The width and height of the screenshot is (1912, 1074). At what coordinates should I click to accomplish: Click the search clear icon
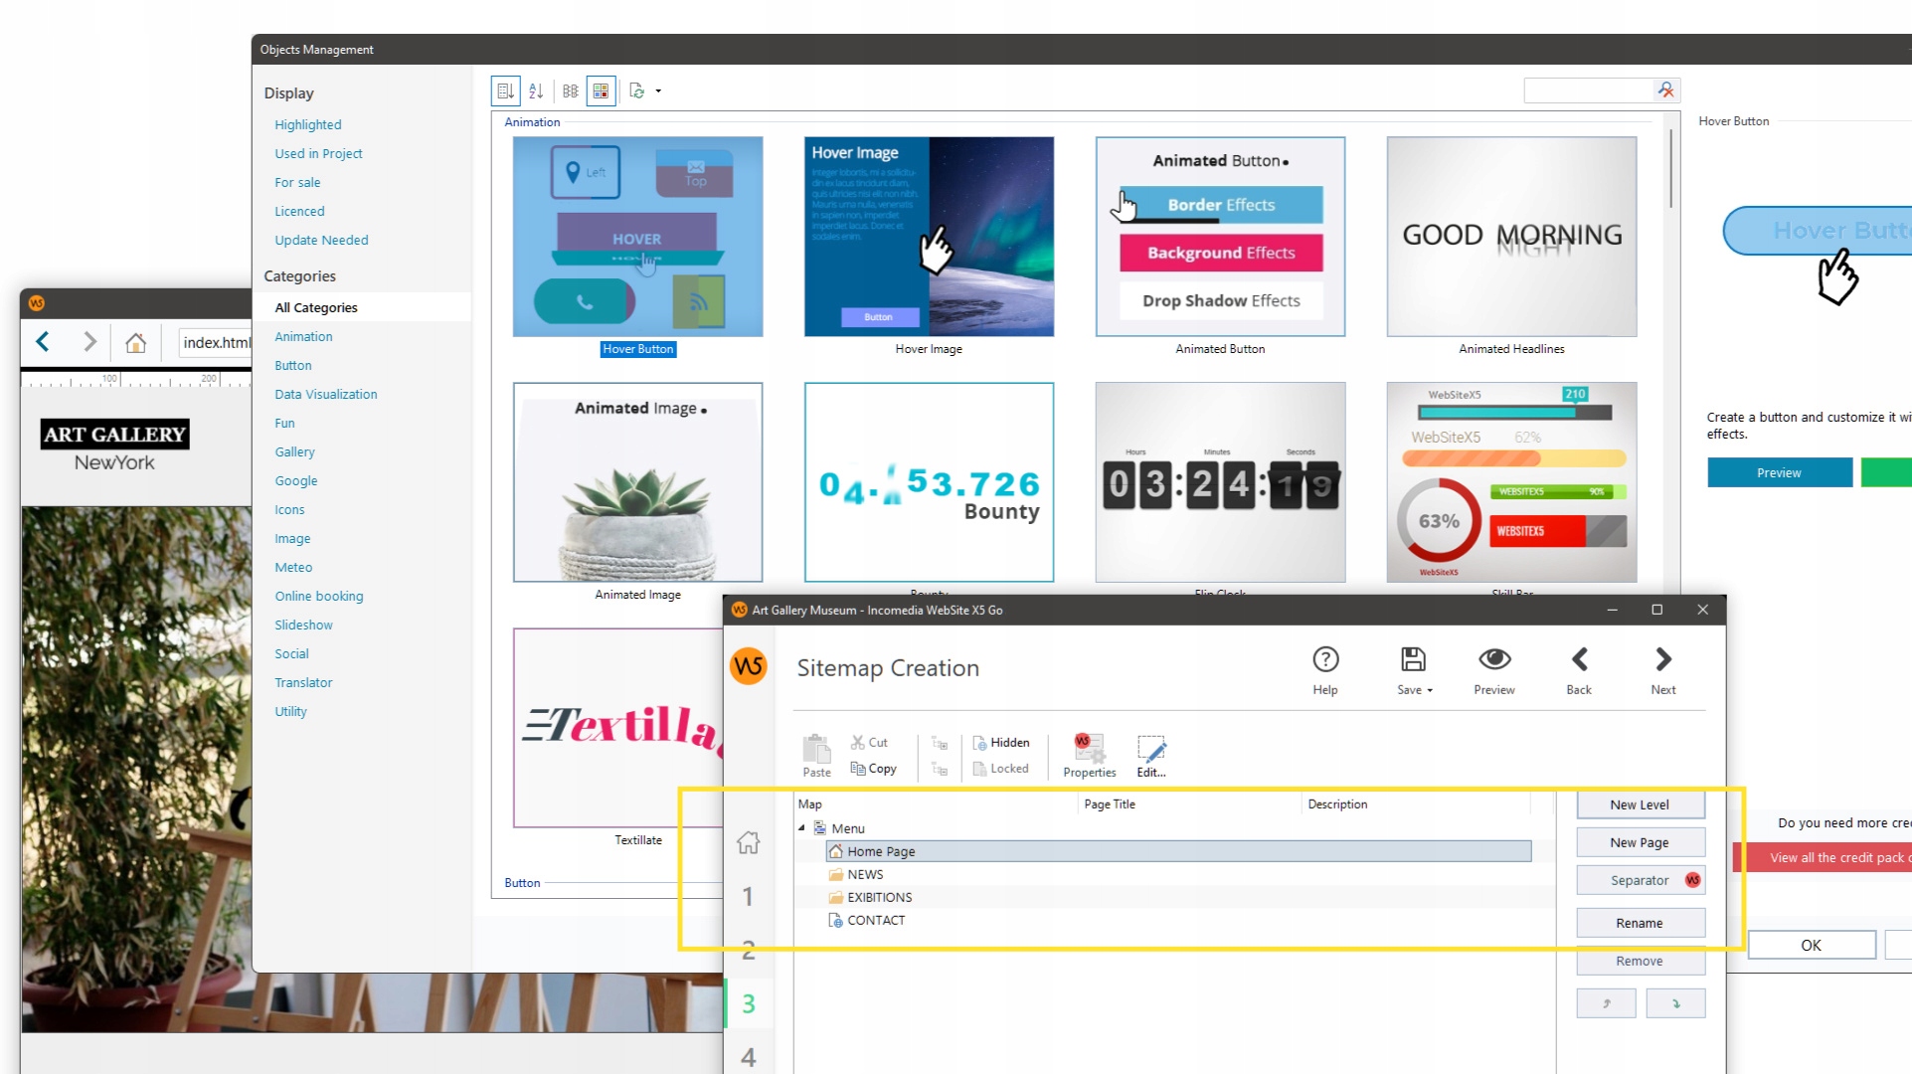pos(1665,90)
